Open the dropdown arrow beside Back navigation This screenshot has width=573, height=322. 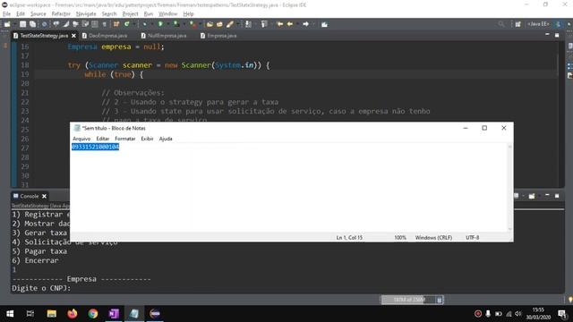(297, 24)
